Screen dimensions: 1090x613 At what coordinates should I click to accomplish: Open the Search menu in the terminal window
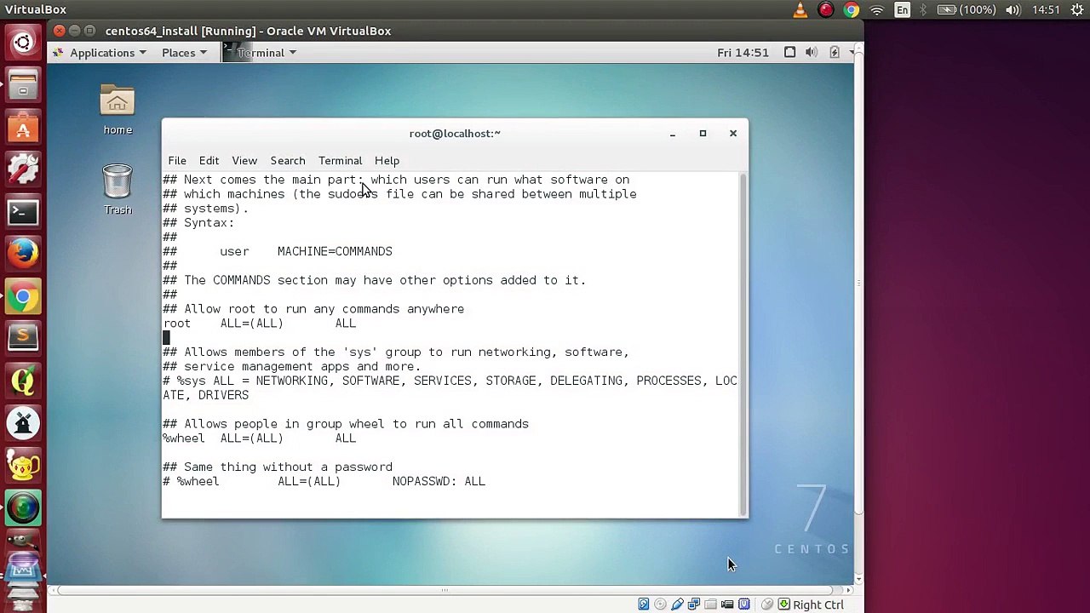pyautogui.click(x=288, y=161)
